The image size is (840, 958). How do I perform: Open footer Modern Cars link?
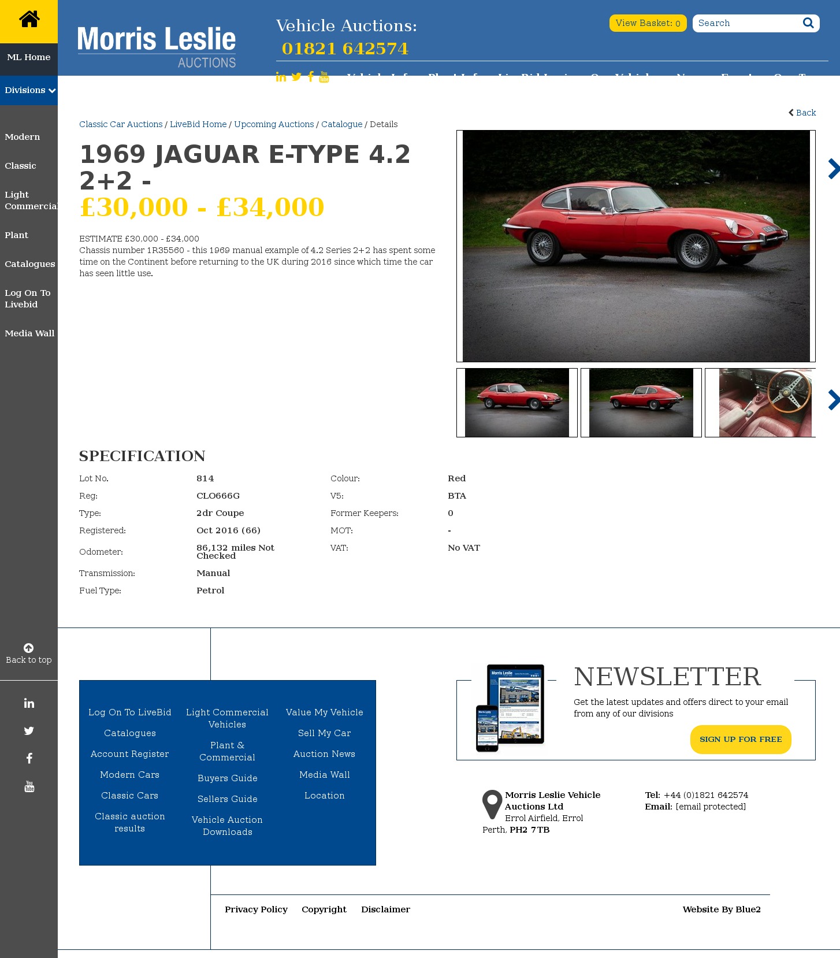pos(130,775)
